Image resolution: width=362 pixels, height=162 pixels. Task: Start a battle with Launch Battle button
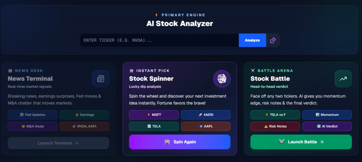(x=301, y=142)
